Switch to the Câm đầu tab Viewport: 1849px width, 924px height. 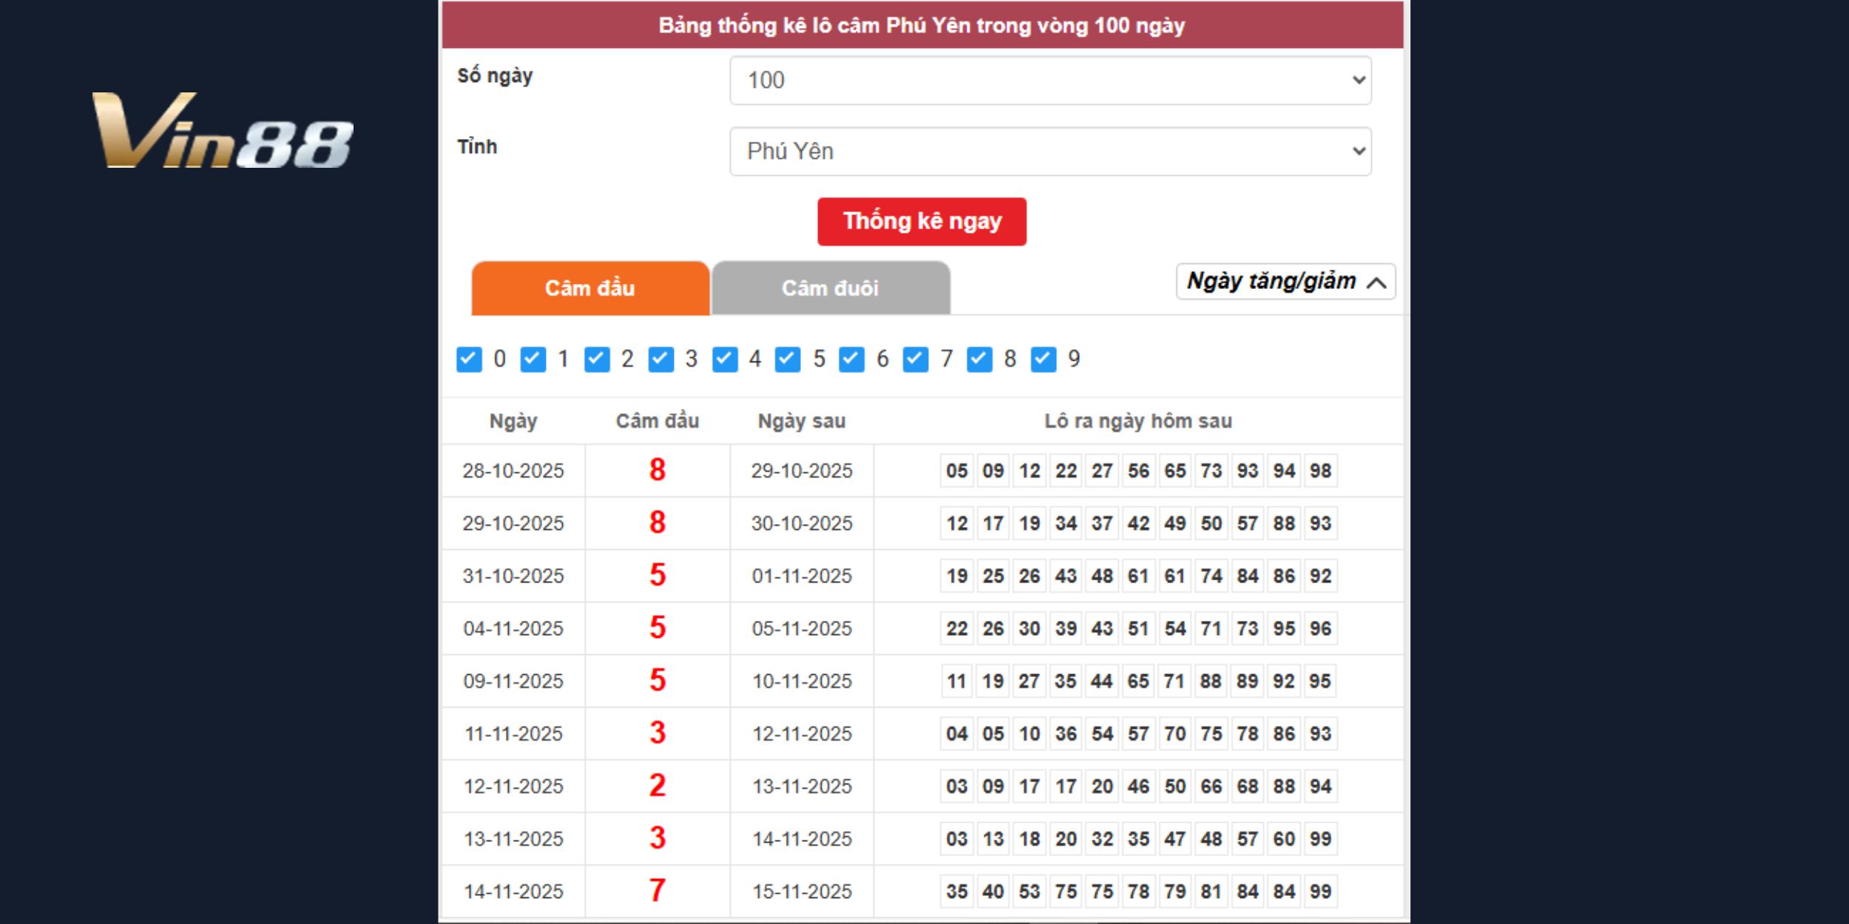pos(590,288)
